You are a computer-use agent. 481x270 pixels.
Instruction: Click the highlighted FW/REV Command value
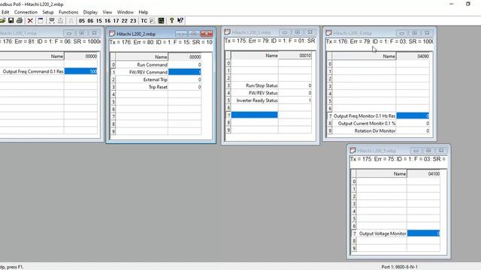click(185, 72)
